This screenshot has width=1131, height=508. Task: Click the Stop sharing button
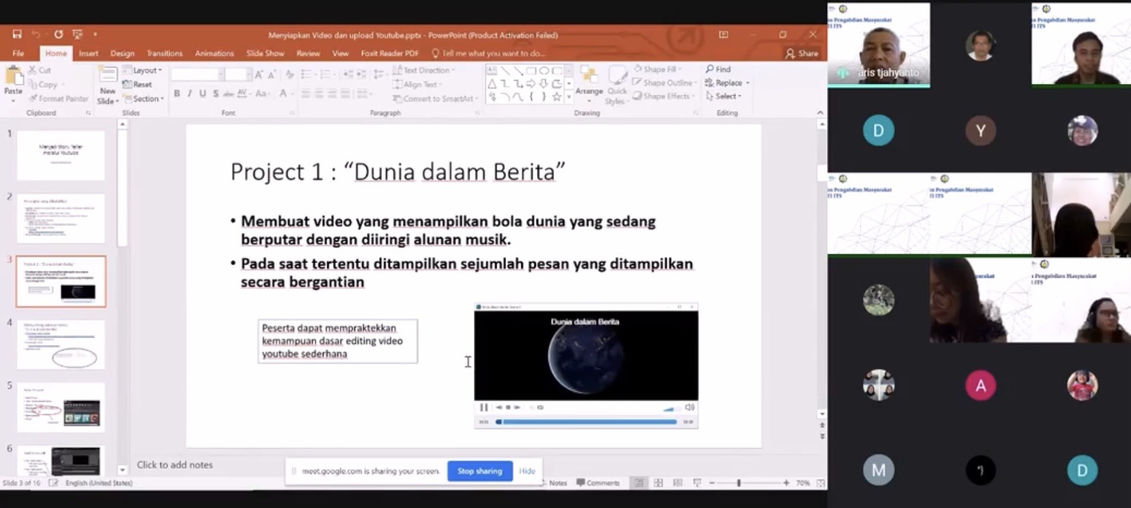(480, 471)
